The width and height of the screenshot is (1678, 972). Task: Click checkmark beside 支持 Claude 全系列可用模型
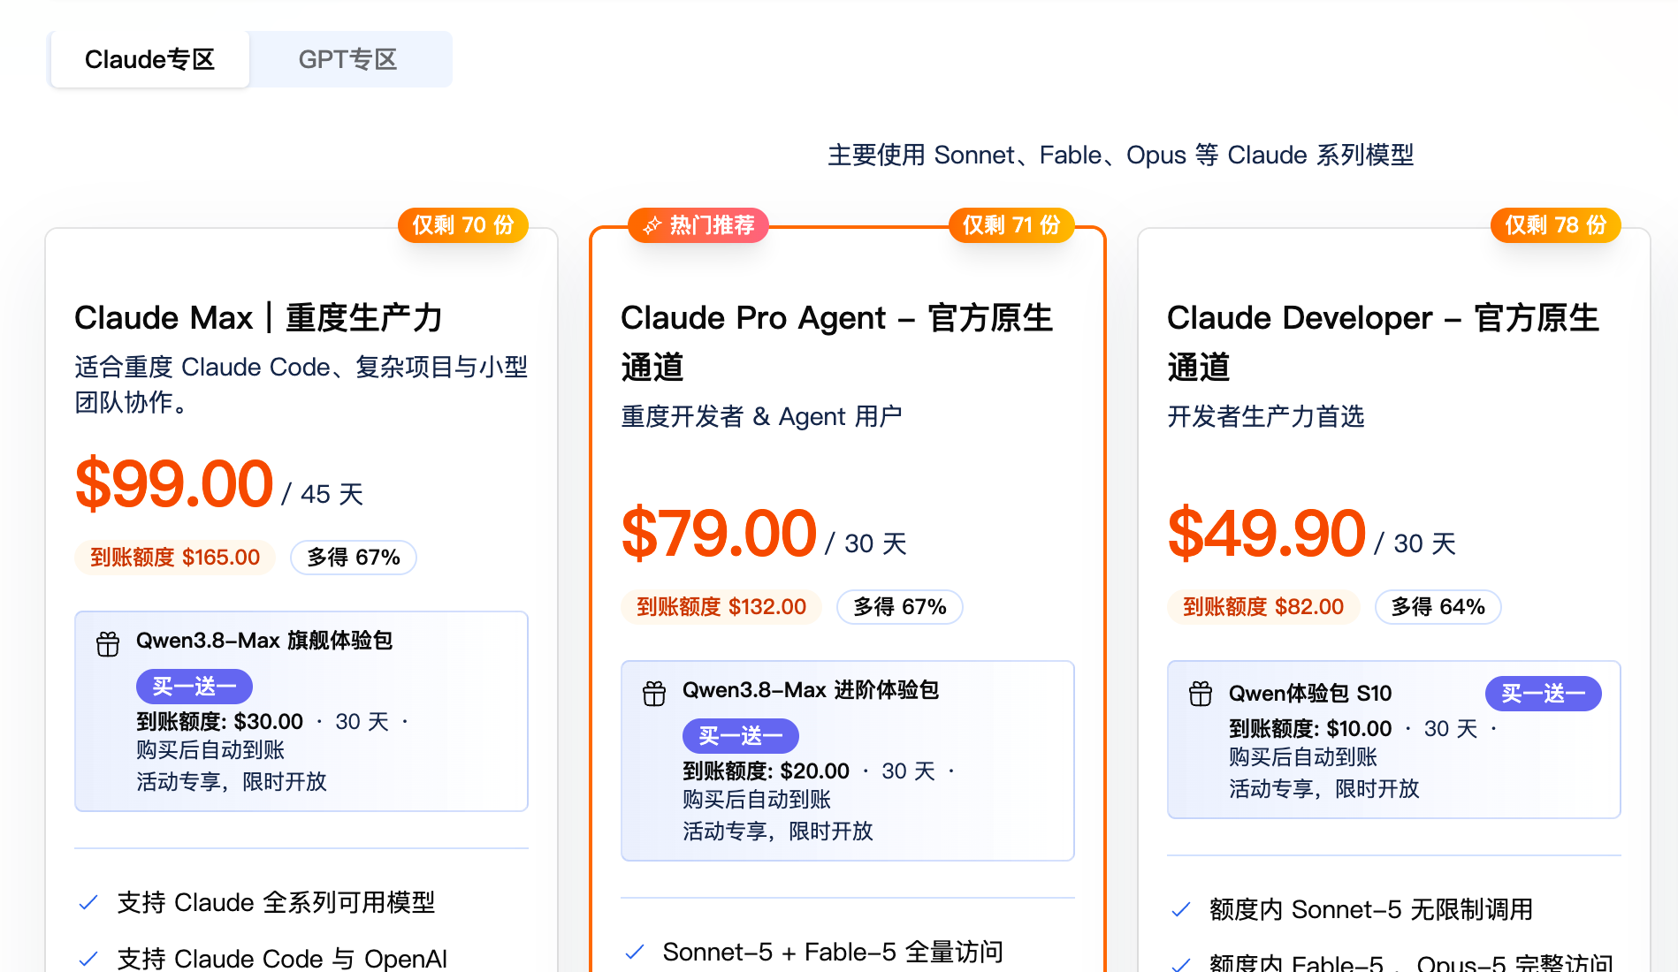88,902
